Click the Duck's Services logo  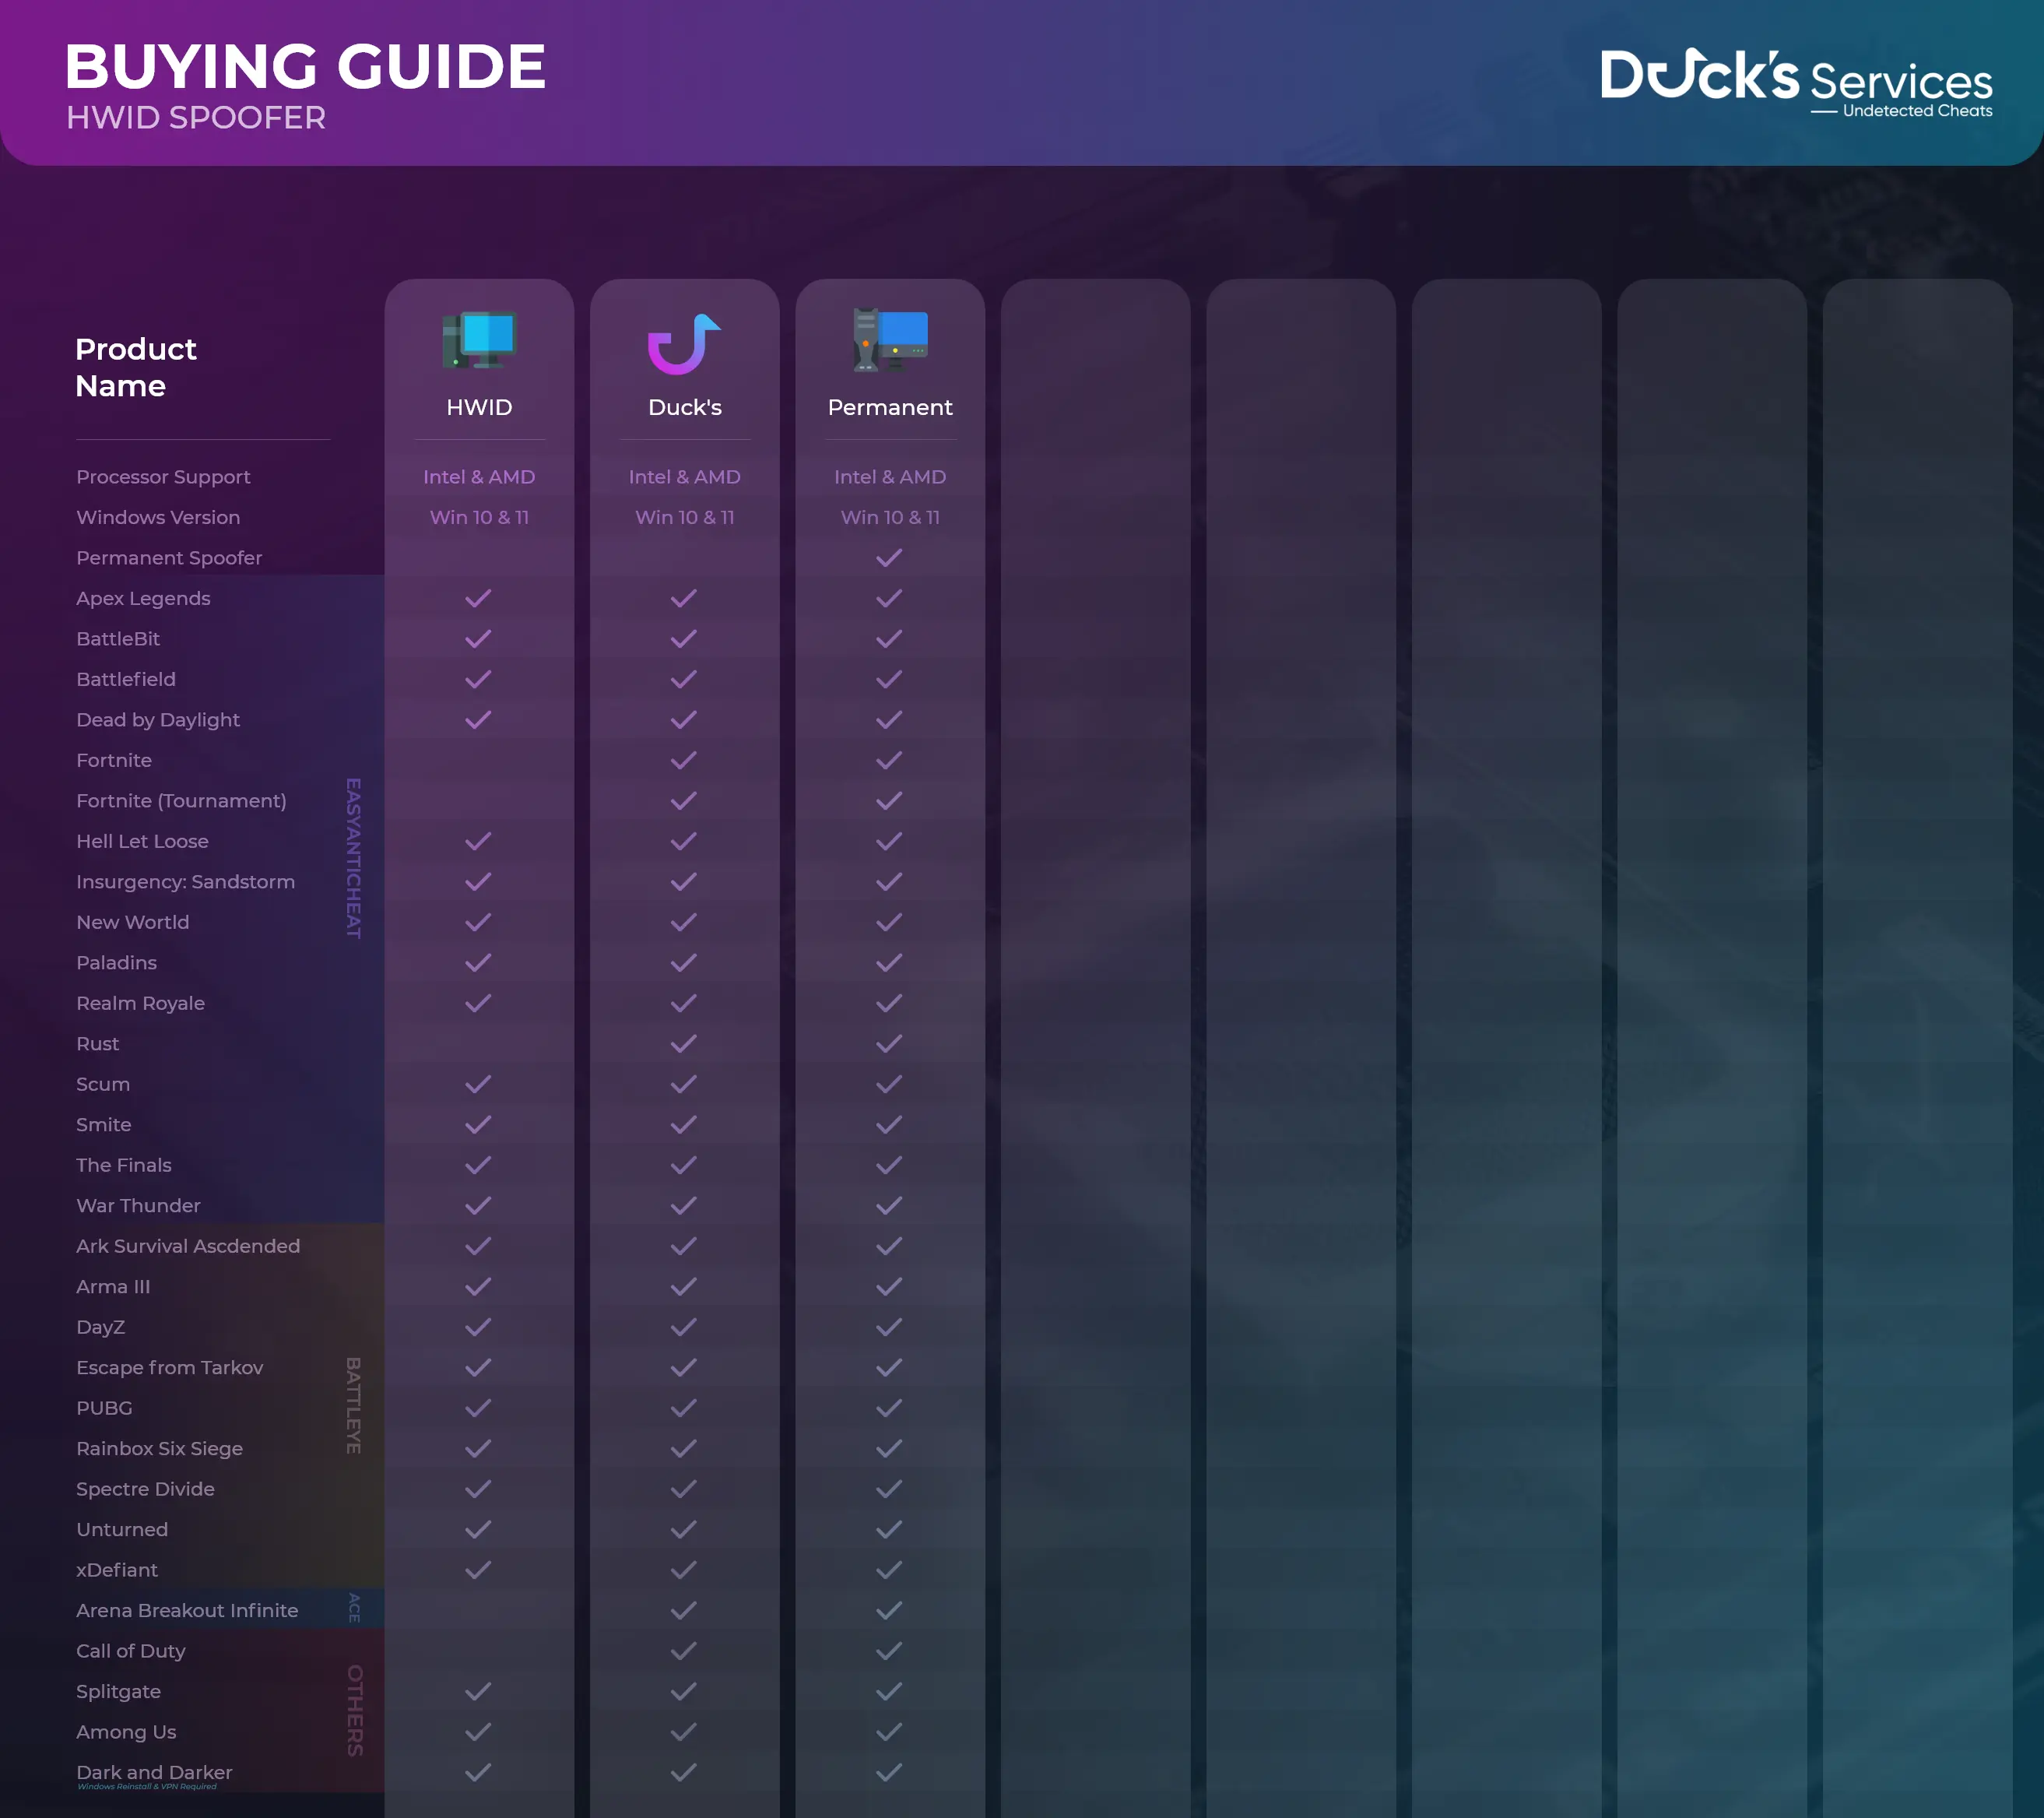(1796, 84)
